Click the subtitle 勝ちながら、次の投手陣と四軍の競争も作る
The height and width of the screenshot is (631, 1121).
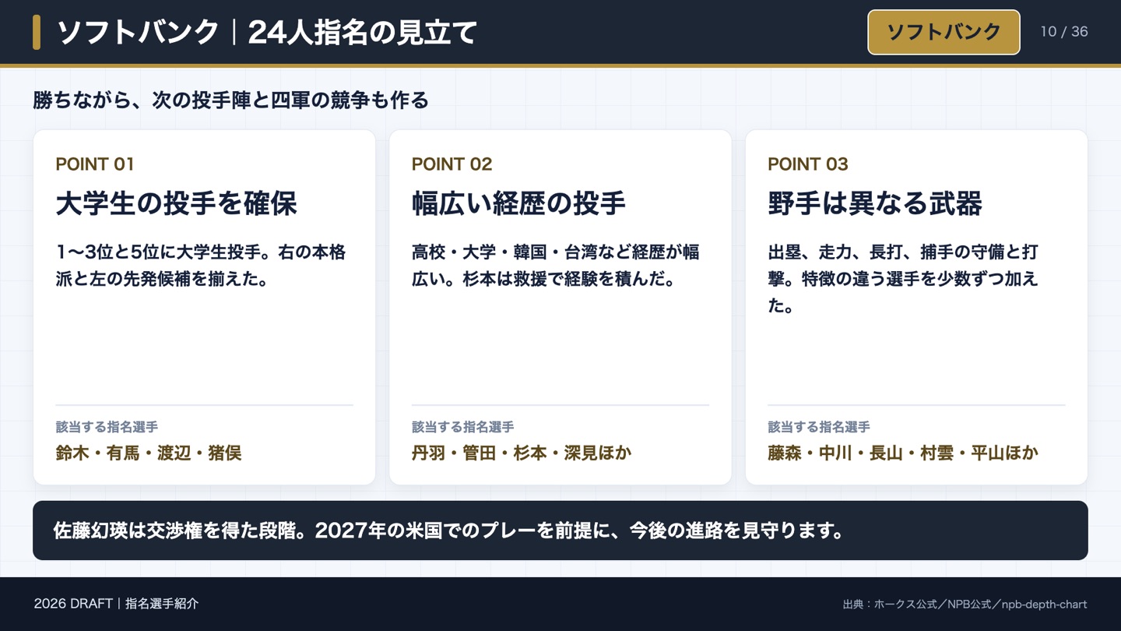pos(231,100)
